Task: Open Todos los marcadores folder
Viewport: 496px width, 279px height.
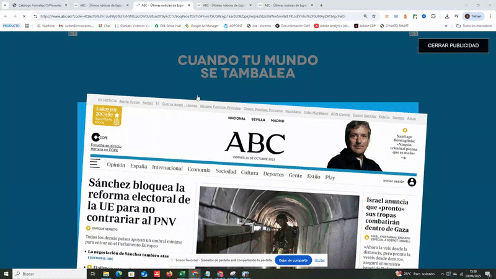Action: (474, 25)
